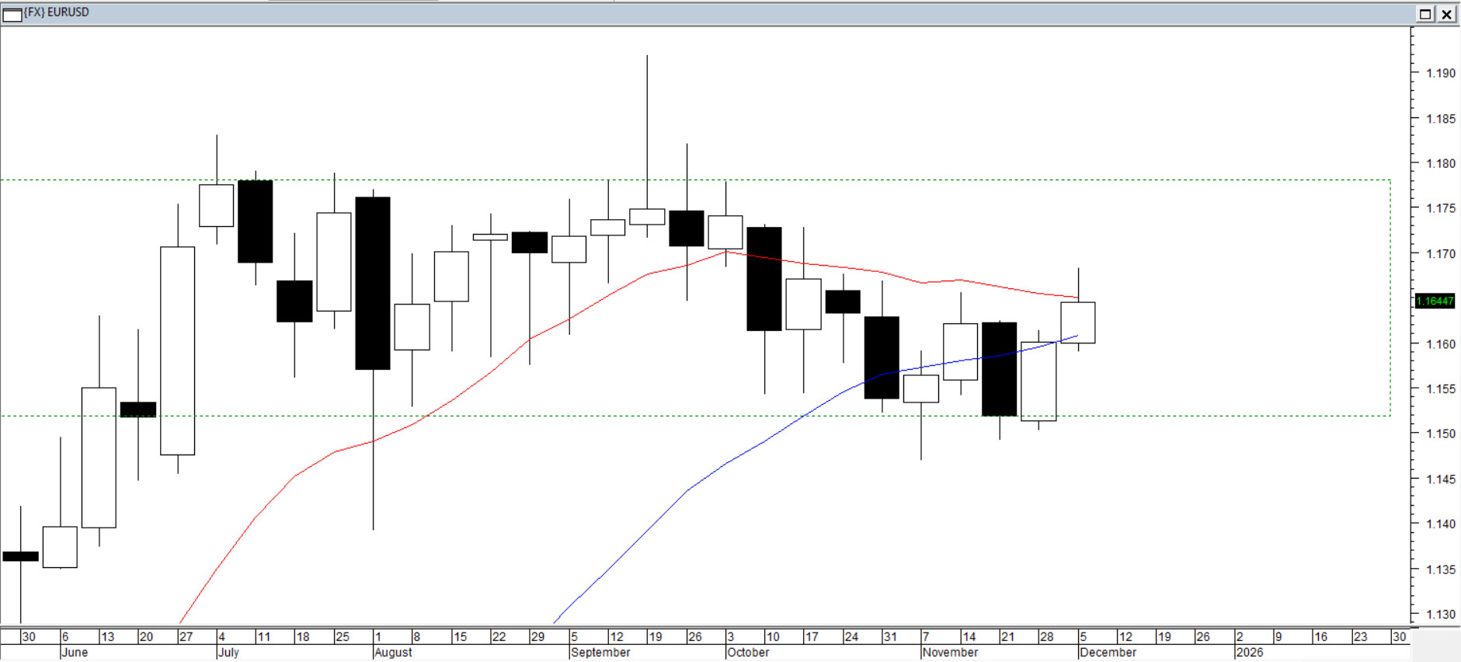1461x662 pixels.
Task: Click the 1.190 price axis label
Action: [1440, 74]
